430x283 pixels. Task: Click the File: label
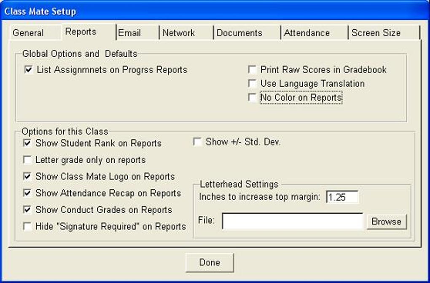pyautogui.click(x=207, y=220)
